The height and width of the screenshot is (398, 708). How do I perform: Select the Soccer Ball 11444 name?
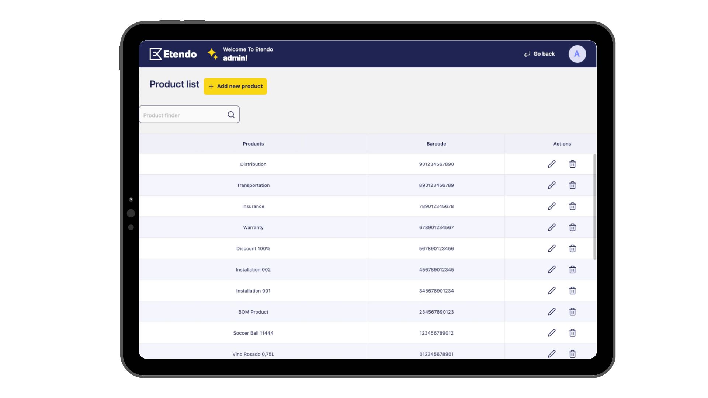[x=253, y=333]
